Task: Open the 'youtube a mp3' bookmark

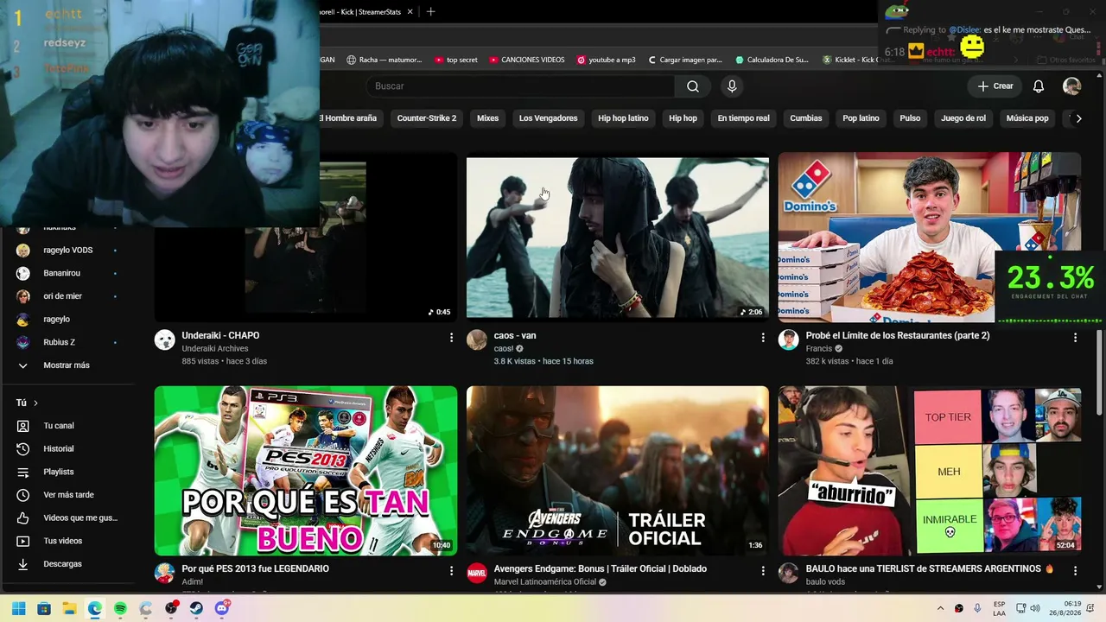Action: click(x=606, y=60)
